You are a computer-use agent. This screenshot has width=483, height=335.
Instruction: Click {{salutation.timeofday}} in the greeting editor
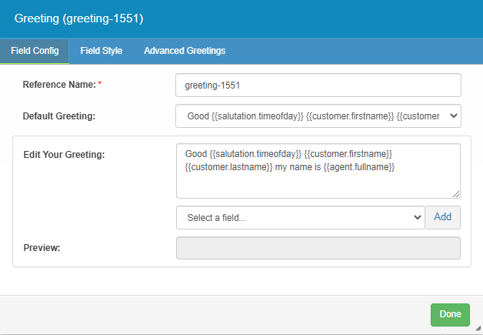pos(255,155)
